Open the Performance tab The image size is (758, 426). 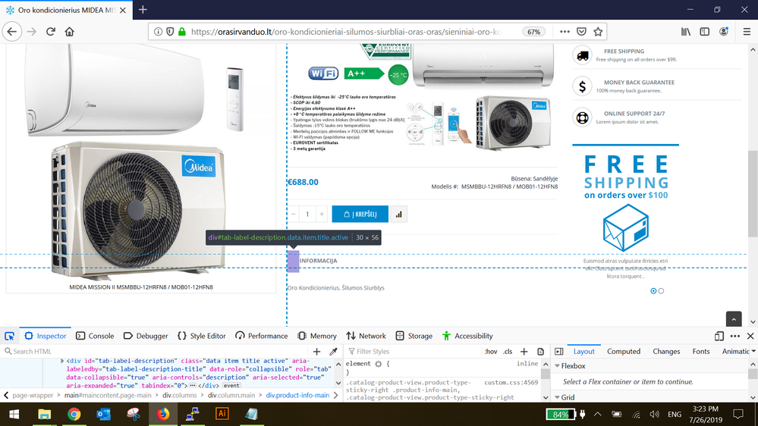[261, 336]
